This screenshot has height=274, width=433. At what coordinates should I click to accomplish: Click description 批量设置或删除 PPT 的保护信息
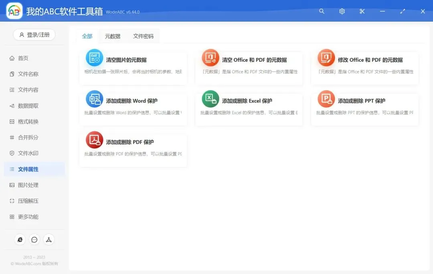point(365,113)
